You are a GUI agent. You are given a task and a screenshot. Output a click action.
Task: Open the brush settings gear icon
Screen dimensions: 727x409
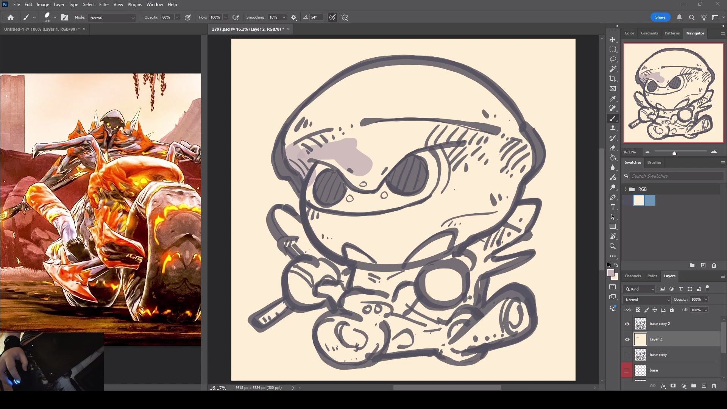[x=294, y=17]
